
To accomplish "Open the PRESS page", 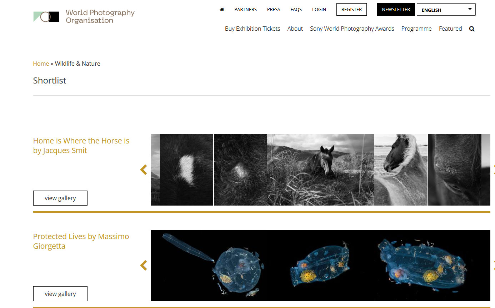I will pyautogui.click(x=274, y=10).
